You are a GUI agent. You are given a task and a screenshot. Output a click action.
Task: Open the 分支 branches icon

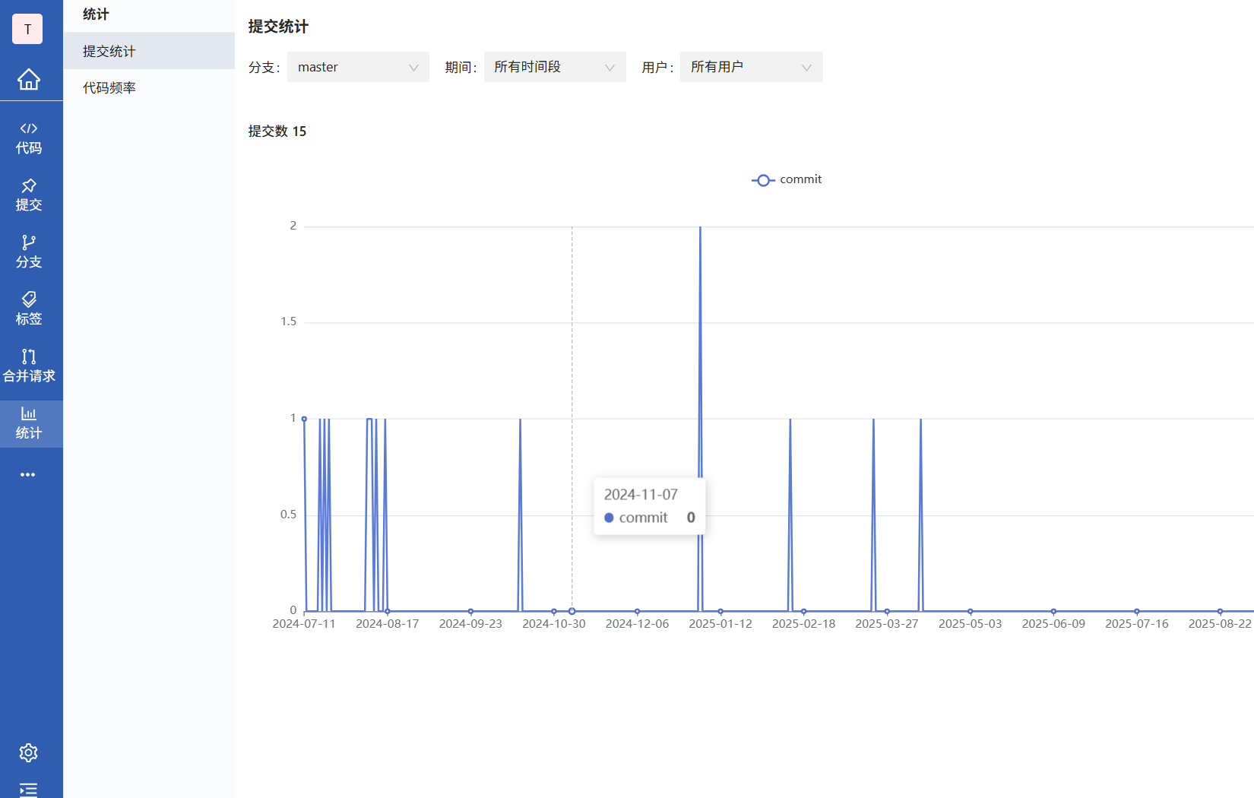coord(28,251)
